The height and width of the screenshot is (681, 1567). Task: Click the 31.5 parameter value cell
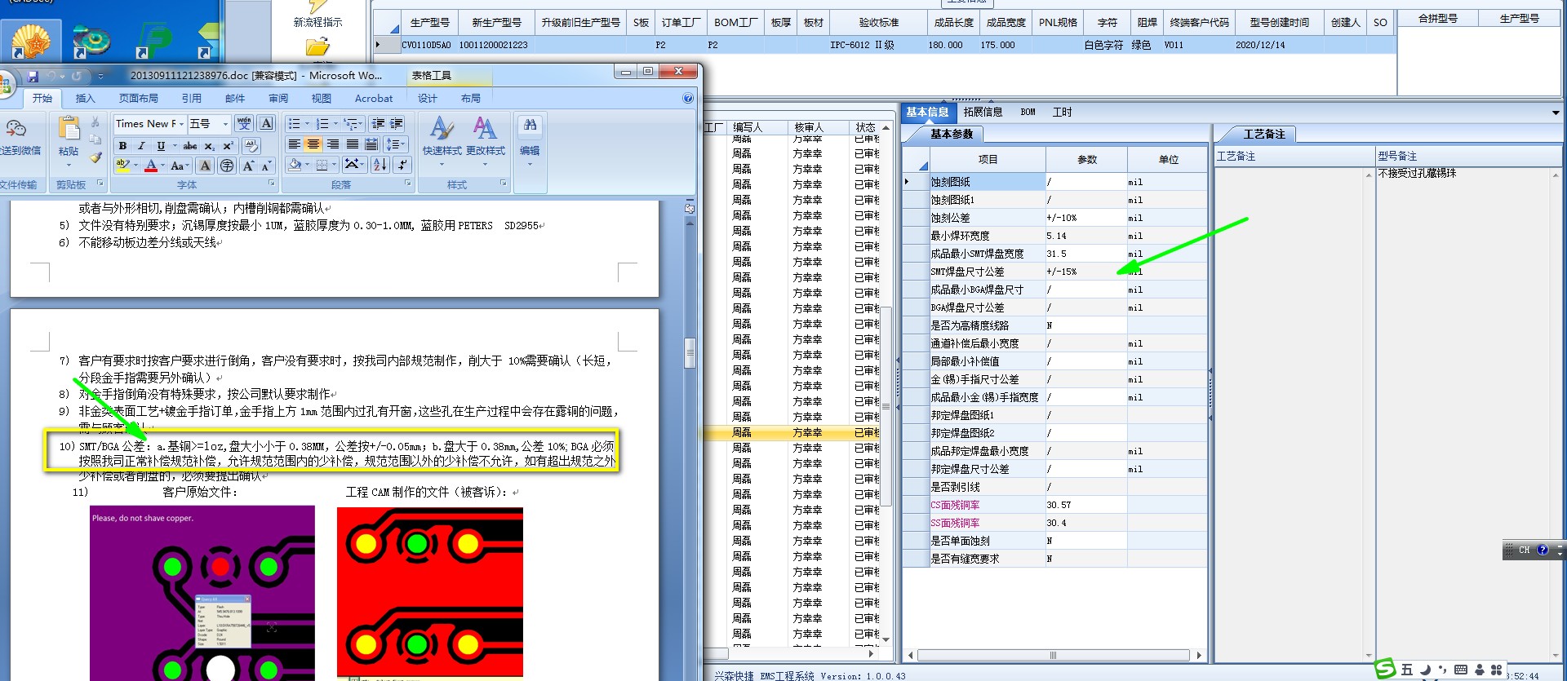pos(1086,254)
